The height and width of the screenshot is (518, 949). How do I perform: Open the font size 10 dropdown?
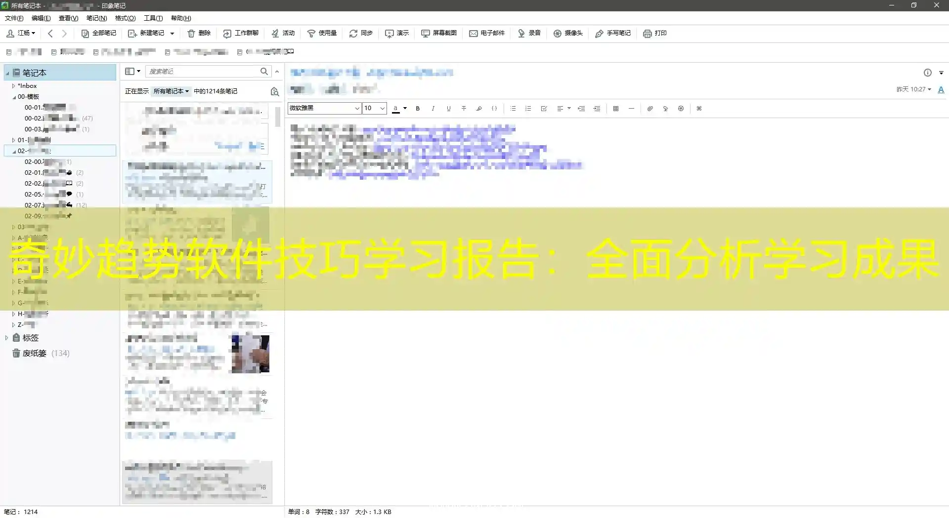374,108
